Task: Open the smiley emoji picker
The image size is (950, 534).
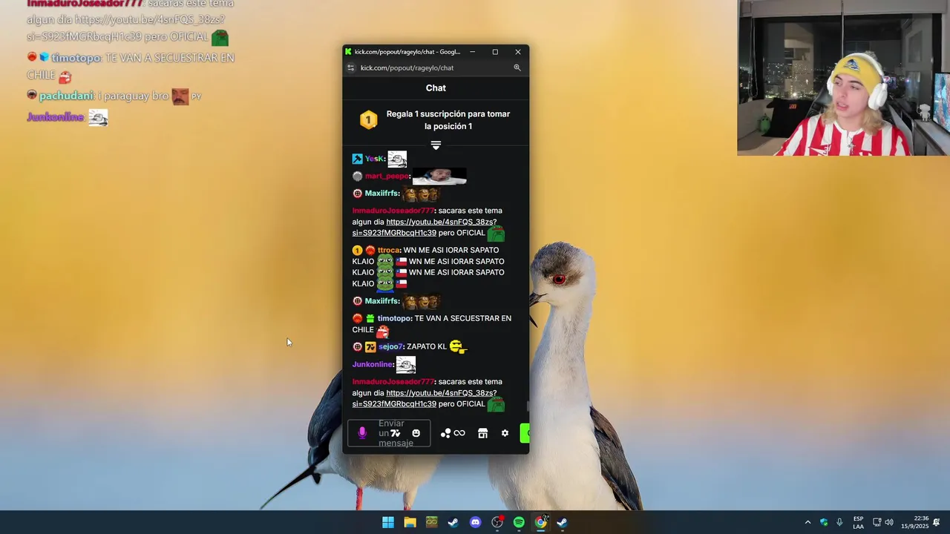Action: pyautogui.click(x=416, y=433)
